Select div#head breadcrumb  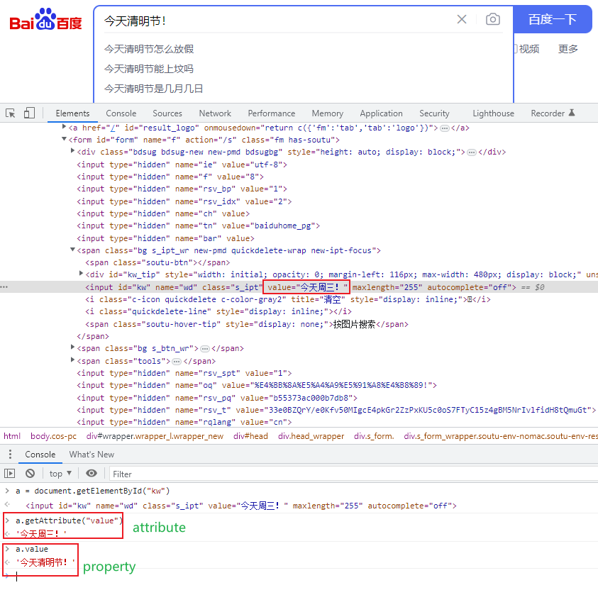point(250,436)
